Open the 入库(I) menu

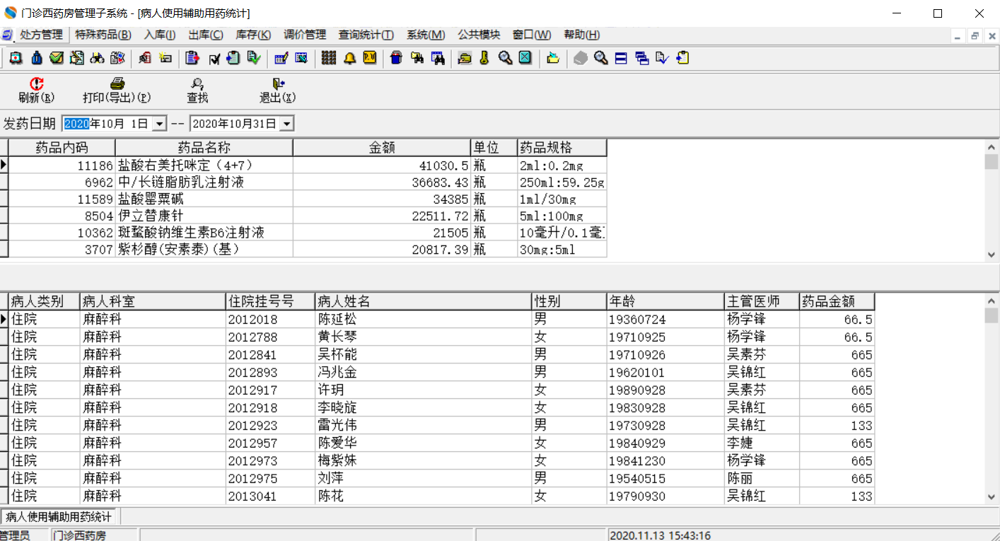pos(160,35)
